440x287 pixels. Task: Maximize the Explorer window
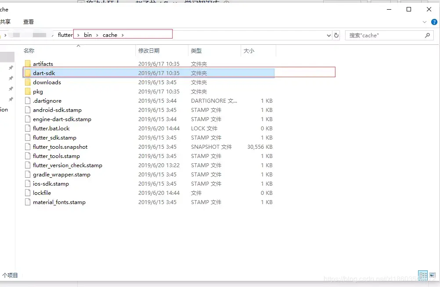[x=409, y=9]
